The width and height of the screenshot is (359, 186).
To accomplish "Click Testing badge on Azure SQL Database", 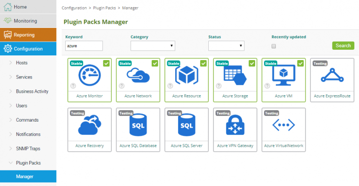I will tap(126, 113).
